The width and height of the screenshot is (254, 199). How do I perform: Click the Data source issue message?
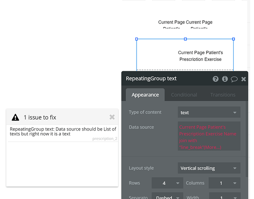(63, 131)
